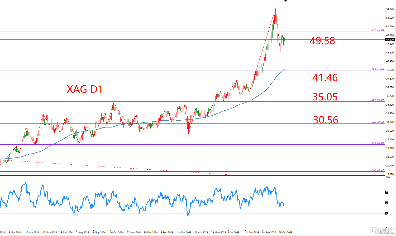Click the RSI level 70 tag
396x236 pixels.
pyautogui.click(x=387, y=192)
